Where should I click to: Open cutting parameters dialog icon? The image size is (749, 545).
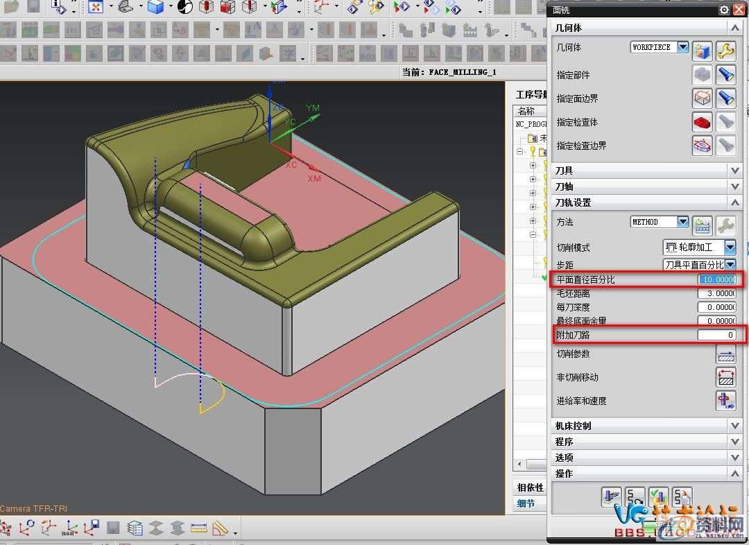tap(725, 354)
